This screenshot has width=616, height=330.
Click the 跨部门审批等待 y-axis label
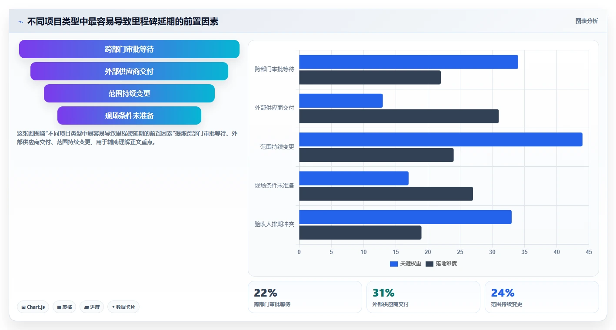click(274, 69)
